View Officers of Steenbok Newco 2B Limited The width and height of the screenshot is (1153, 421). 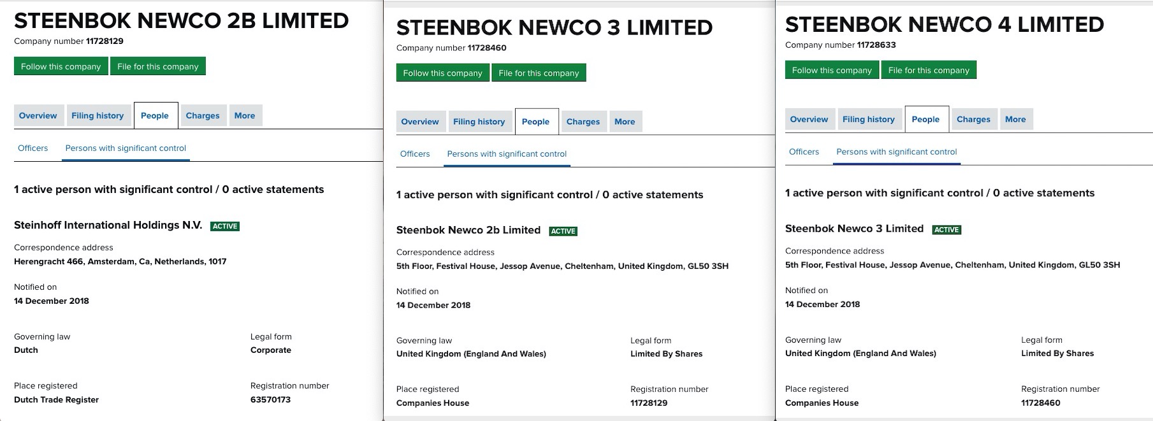point(33,148)
